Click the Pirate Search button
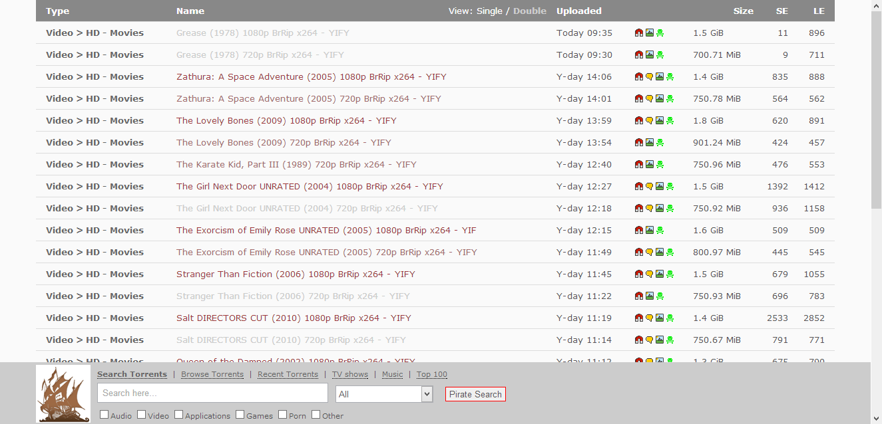882x424 pixels. point(475,394)
